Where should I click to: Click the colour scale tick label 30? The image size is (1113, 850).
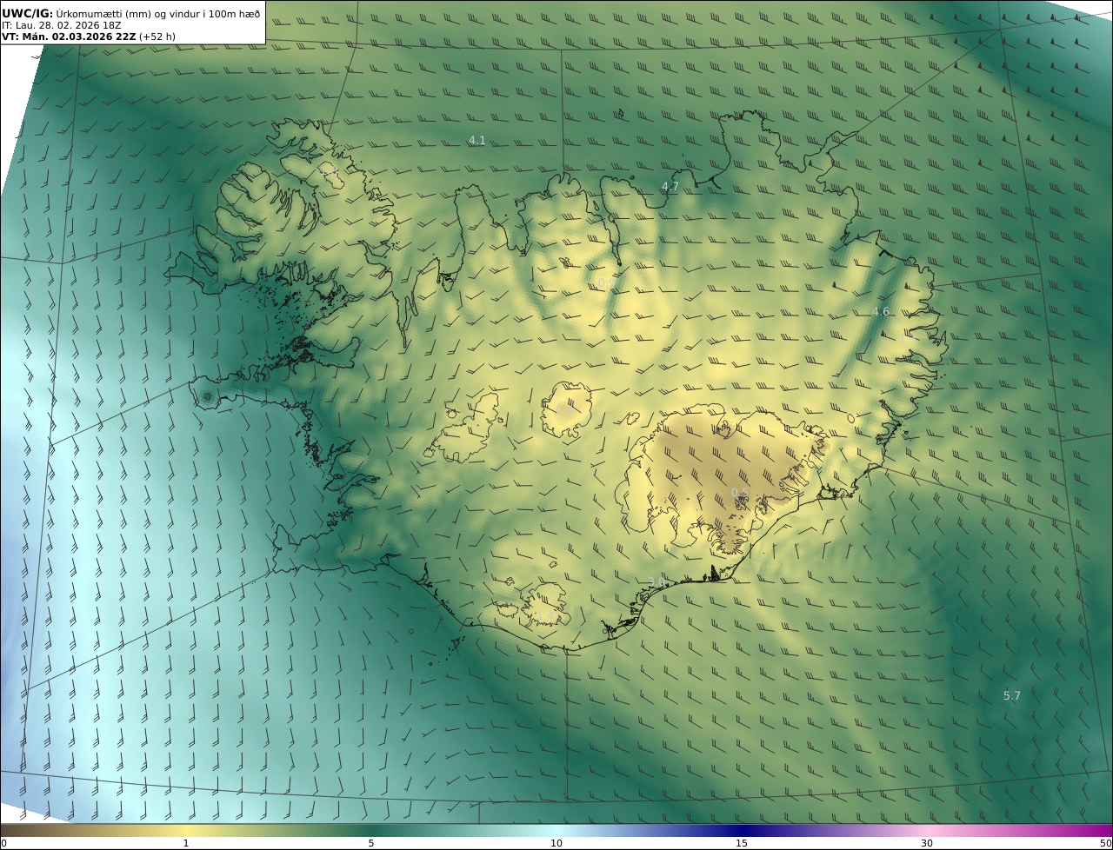click(927, 843)
